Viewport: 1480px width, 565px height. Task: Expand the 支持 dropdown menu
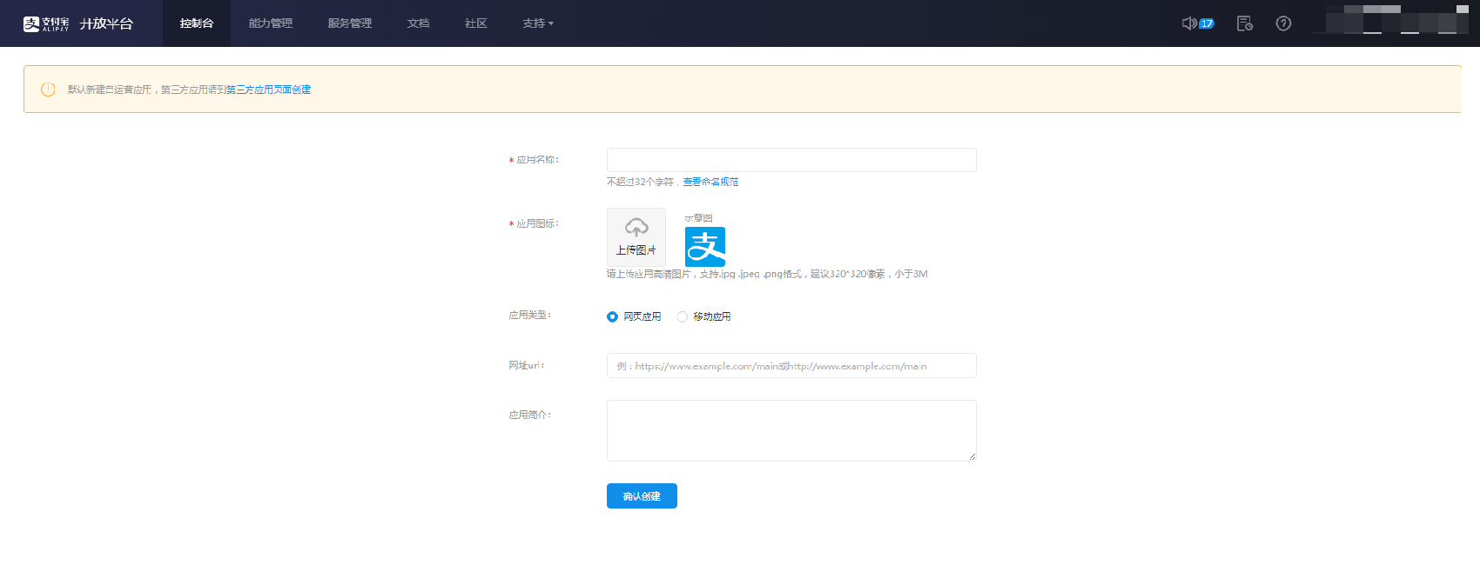pyautogui.click(x=537, y=23)
